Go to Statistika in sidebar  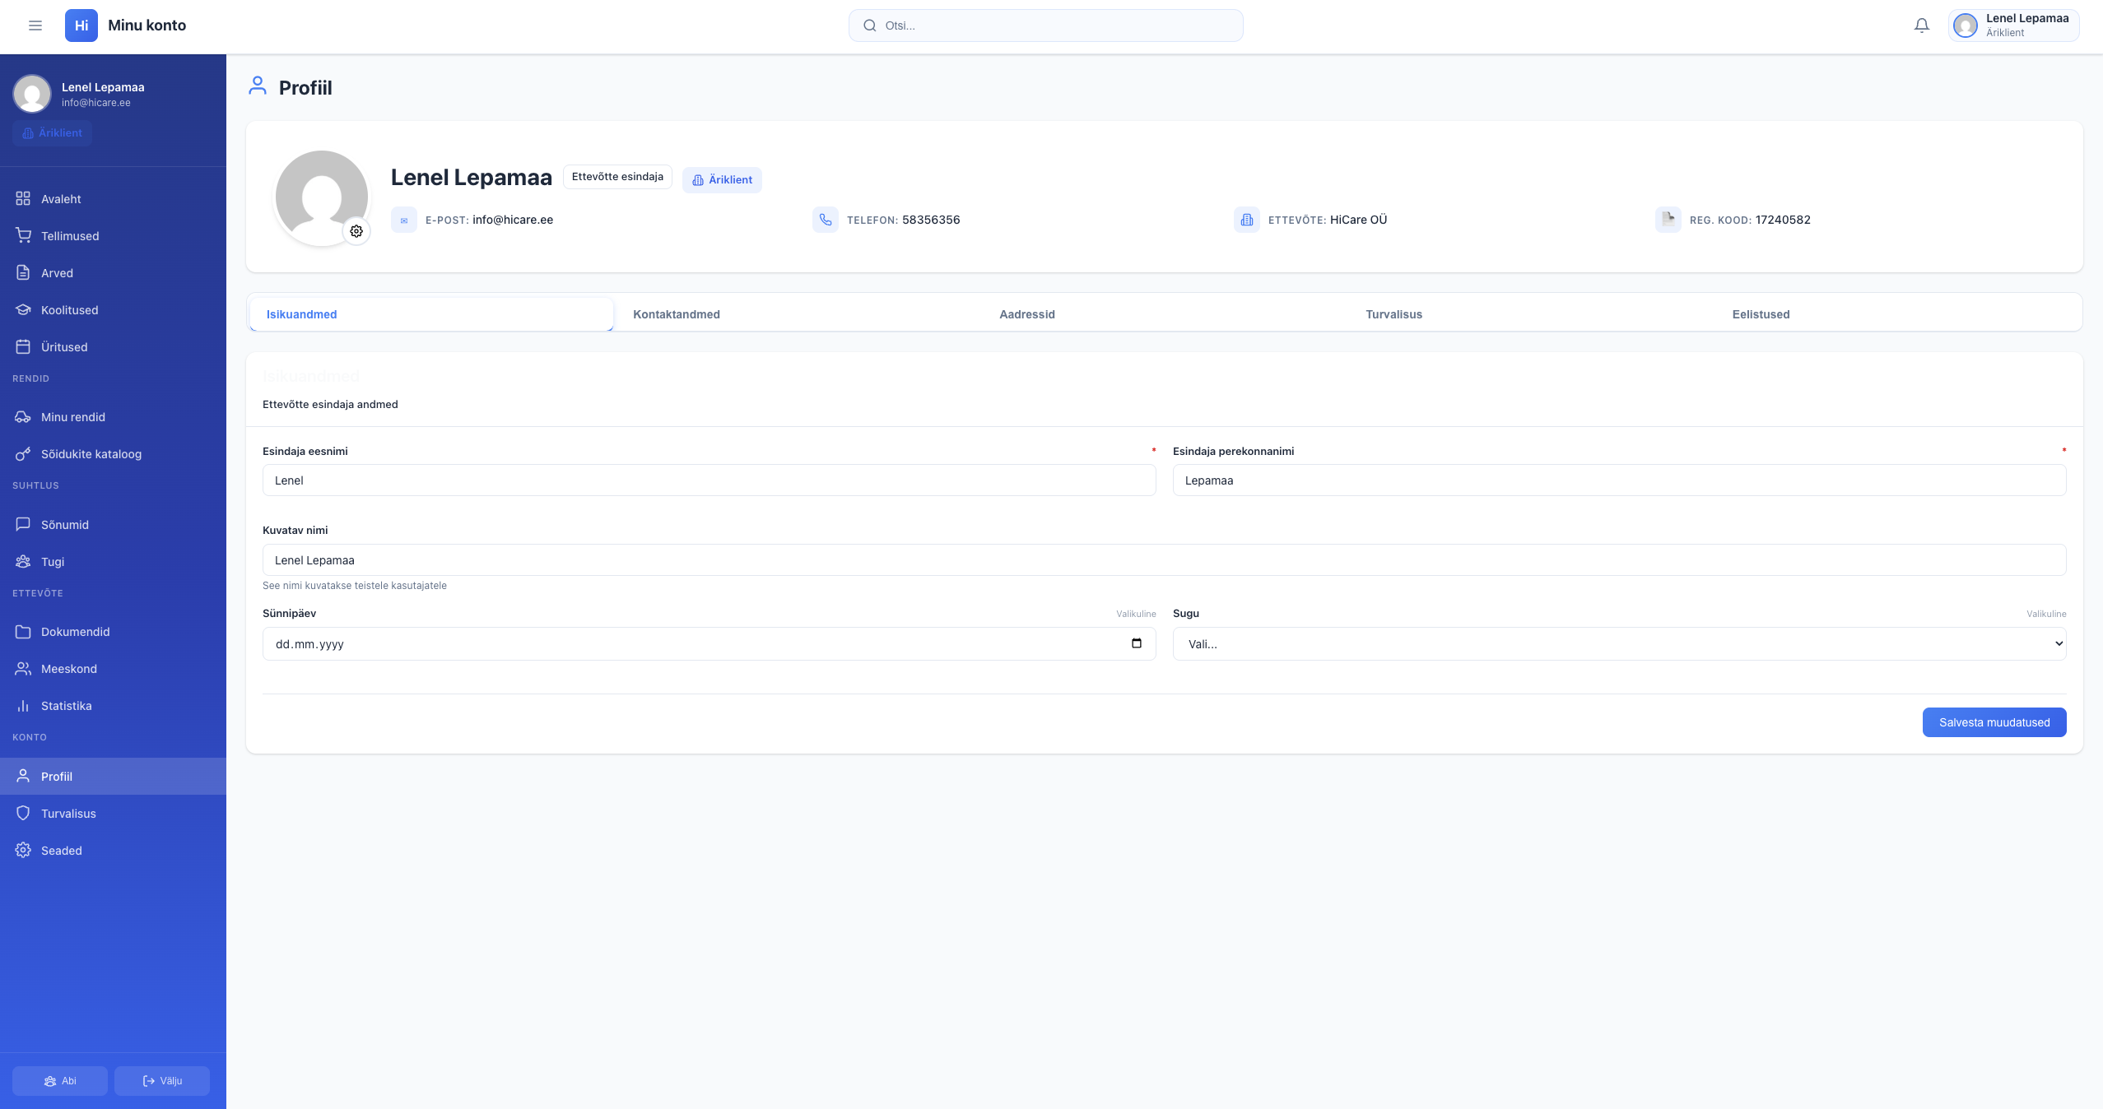pyautogui.click(x=66, y=706)
